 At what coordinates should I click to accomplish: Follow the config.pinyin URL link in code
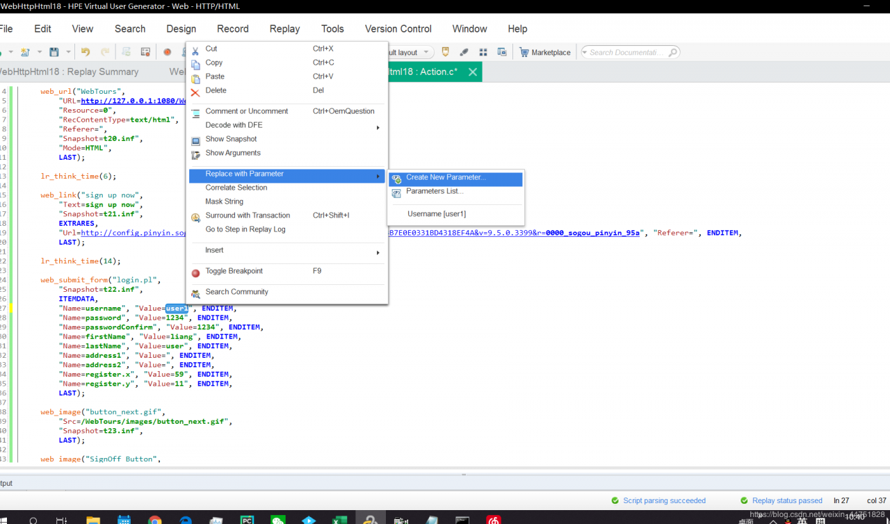(133, 233)
